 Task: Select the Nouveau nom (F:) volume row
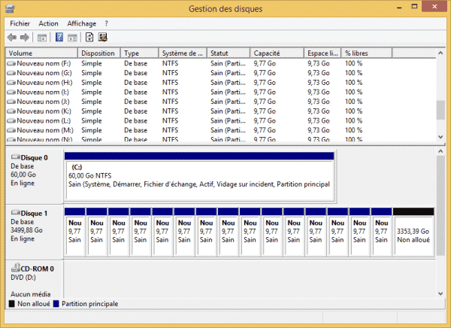(x=44, y=64)
